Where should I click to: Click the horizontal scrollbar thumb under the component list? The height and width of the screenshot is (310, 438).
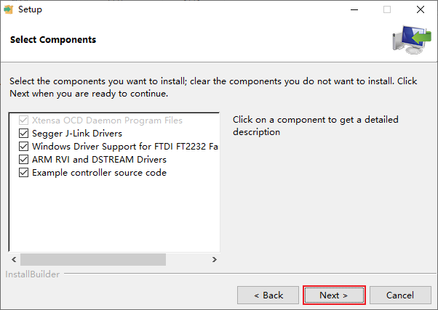(x=93, y=259)
